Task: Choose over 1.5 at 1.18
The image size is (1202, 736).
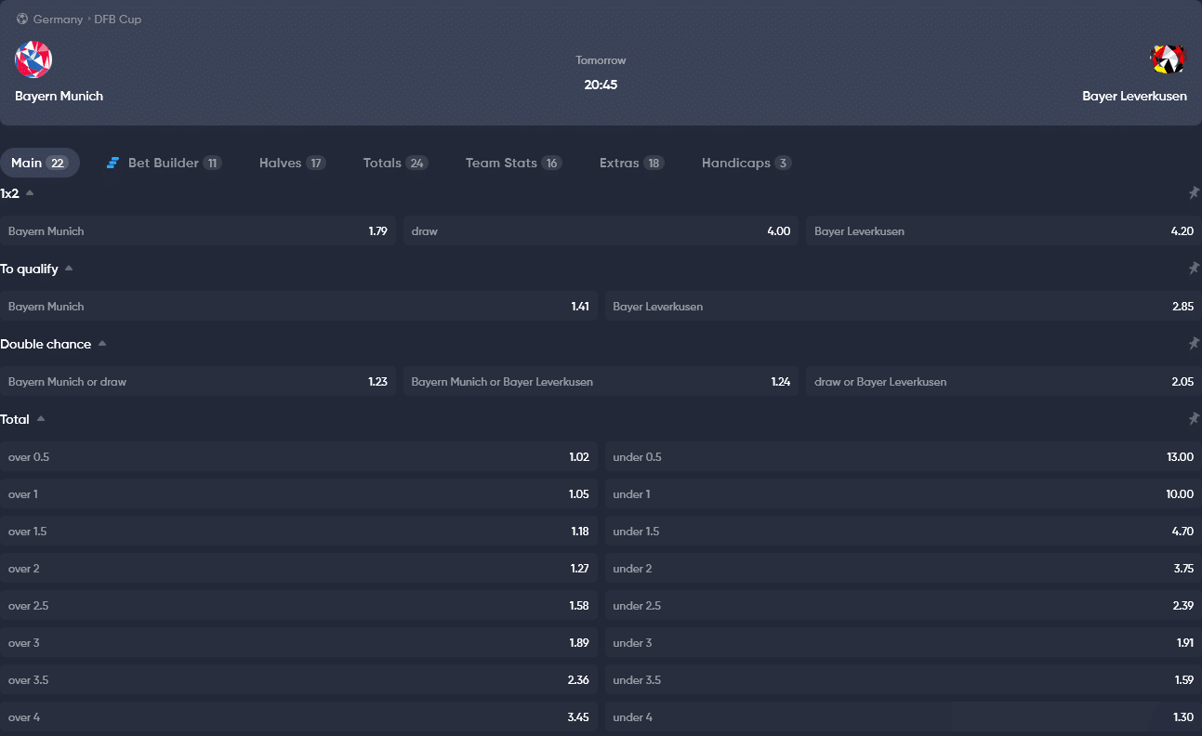Action: [x=298, y=531]
